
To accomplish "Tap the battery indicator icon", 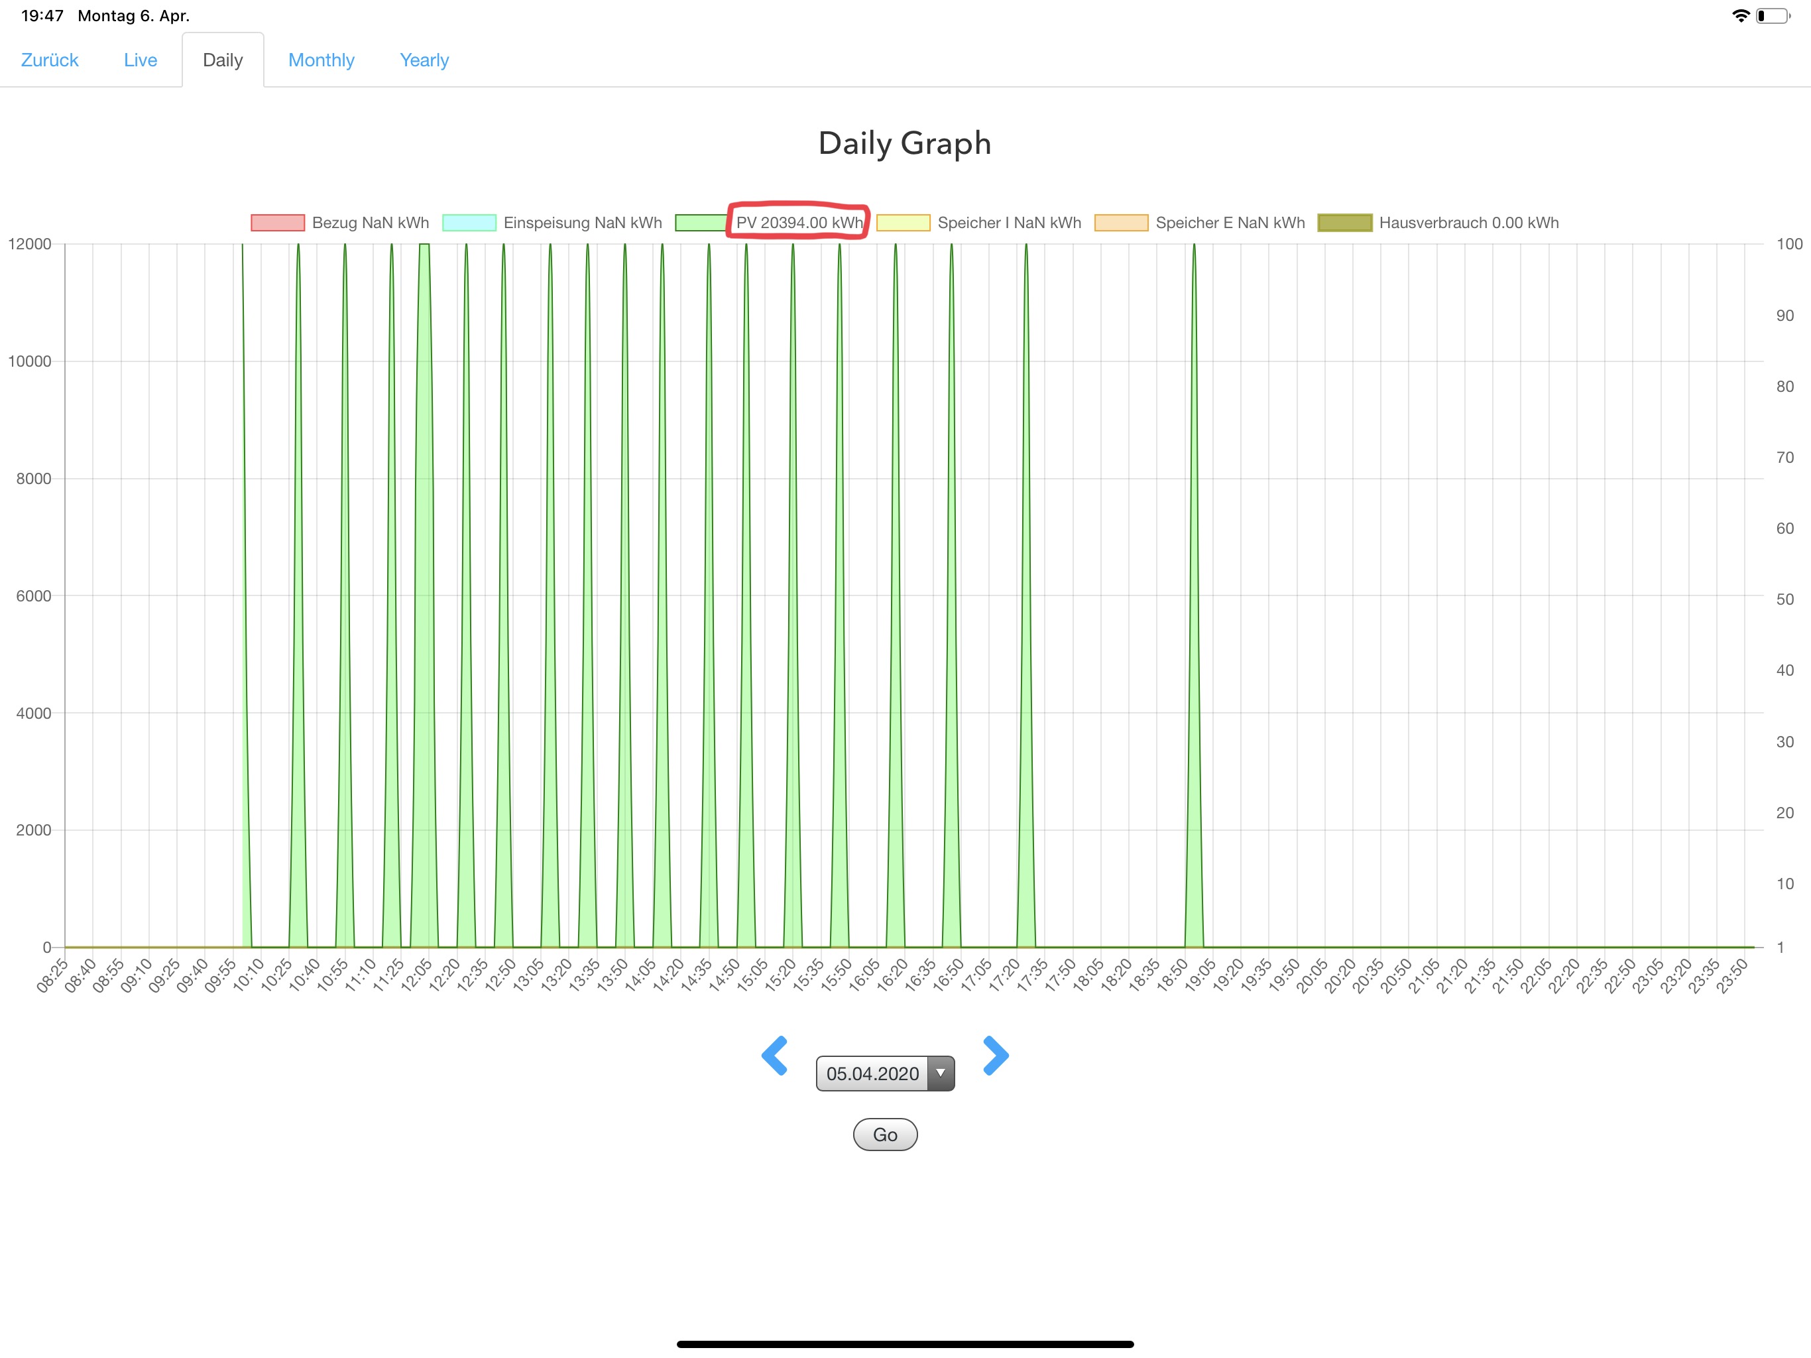I will [1773, 15].
